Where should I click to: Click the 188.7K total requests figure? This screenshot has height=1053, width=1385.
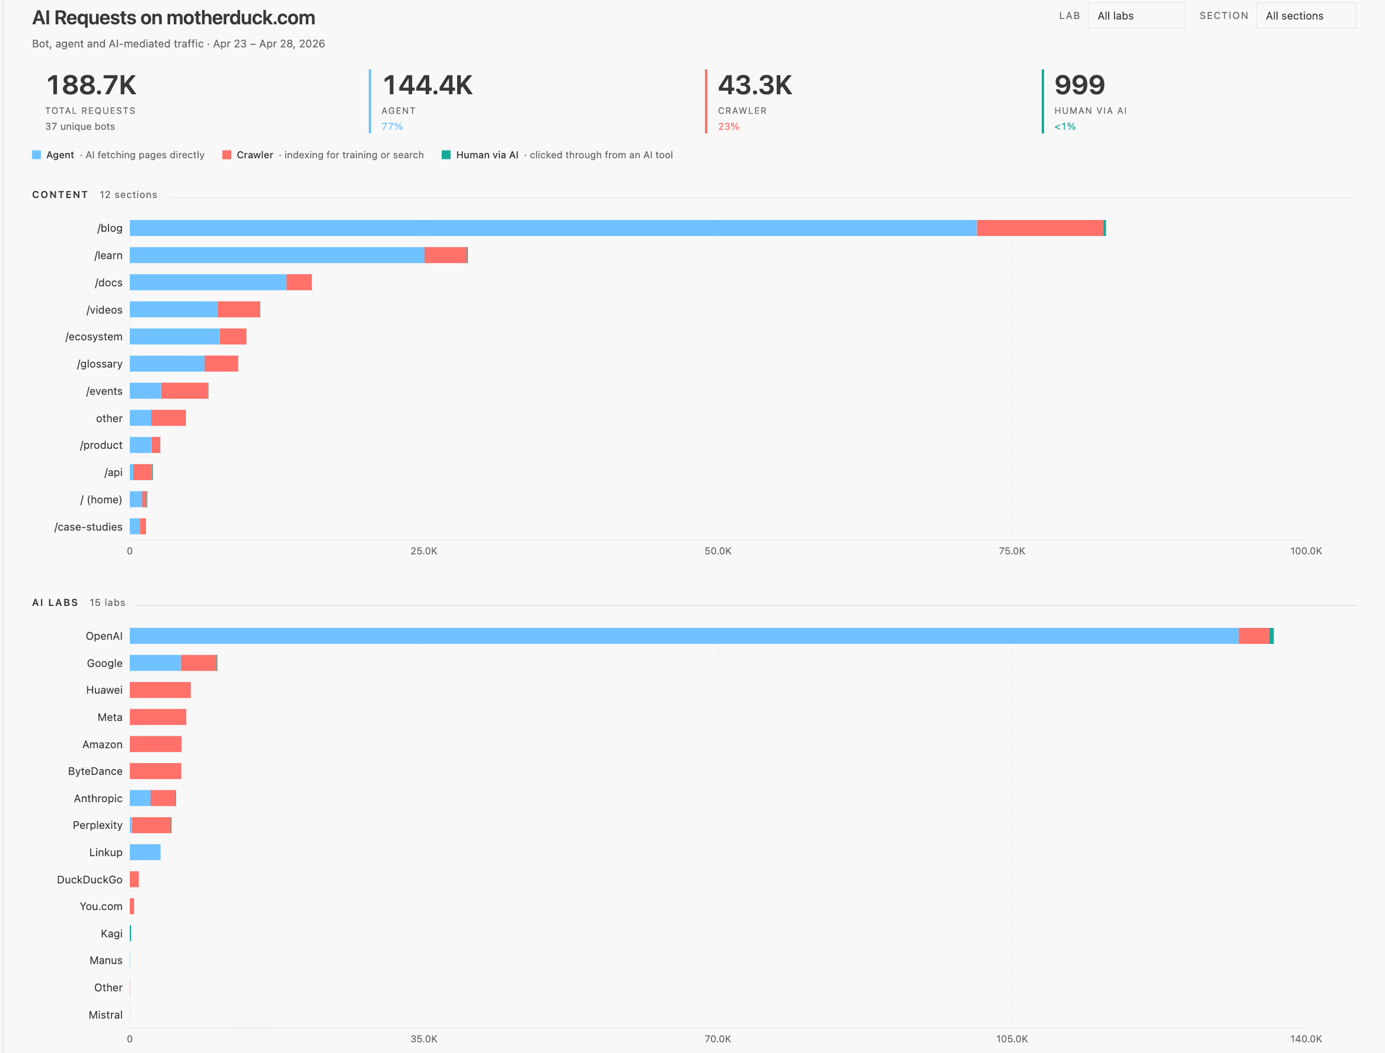tap(91, 85)
